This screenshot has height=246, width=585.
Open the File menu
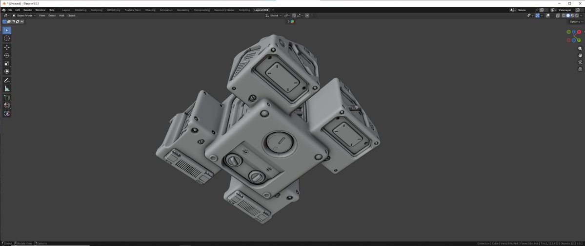[10, 10]
